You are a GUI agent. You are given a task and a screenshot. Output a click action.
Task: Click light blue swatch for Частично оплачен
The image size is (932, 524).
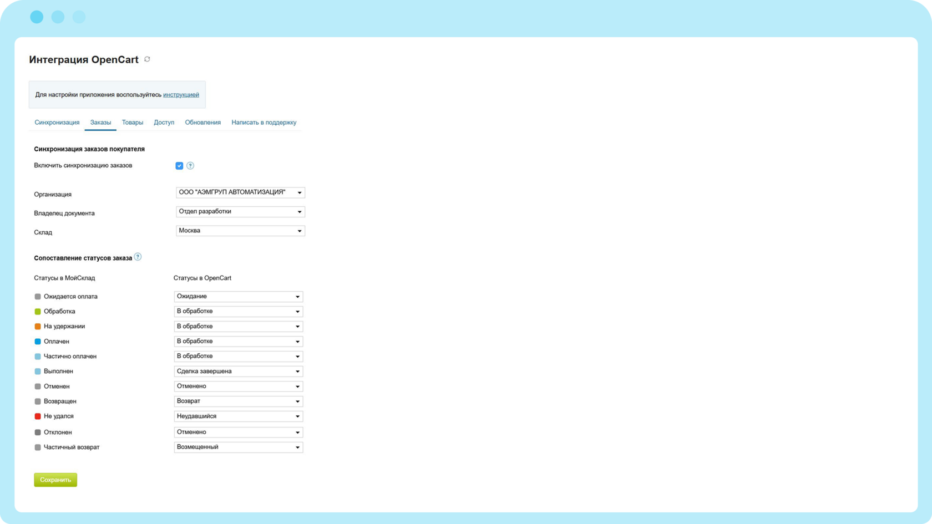point(38,357)
